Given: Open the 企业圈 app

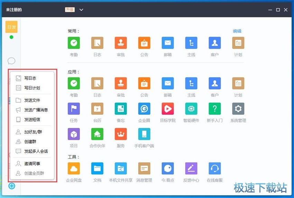Looking at the screenshot, I should coord(144,109).
